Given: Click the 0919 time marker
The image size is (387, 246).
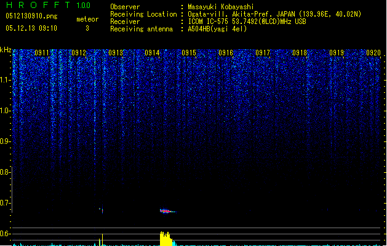Looking at the screenshot, I should point(337,53).
